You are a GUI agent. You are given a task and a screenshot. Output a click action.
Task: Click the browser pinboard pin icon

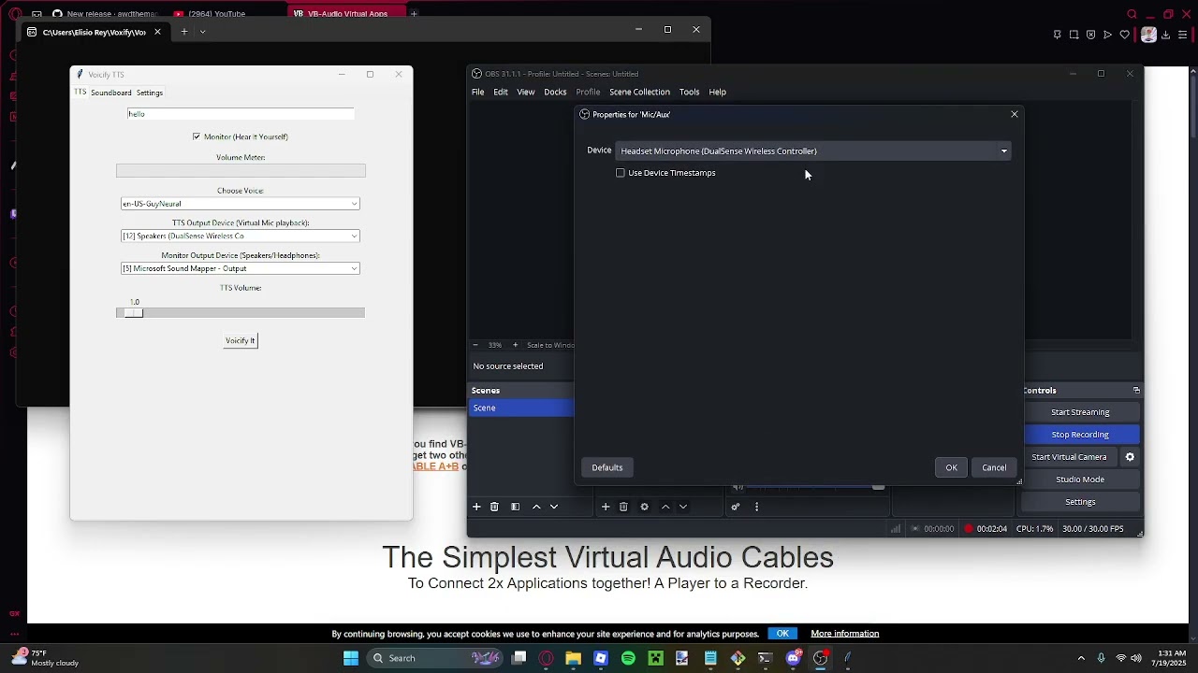[x=1058, y=35]
